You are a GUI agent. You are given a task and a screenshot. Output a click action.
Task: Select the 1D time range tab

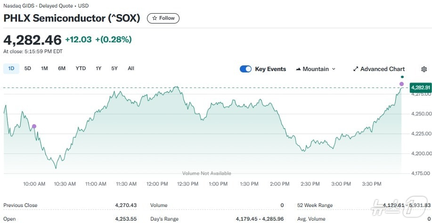point(11,68)
